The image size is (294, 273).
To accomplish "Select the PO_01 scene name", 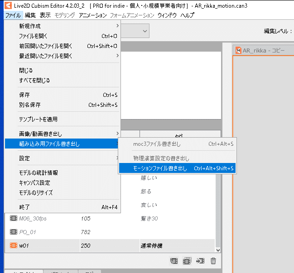I will pos(28,232).
